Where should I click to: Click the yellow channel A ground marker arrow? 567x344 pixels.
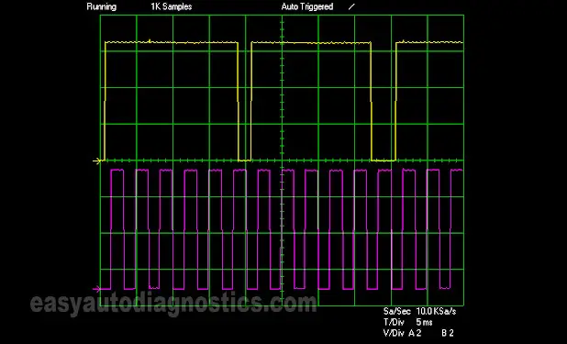pos(96,161)
